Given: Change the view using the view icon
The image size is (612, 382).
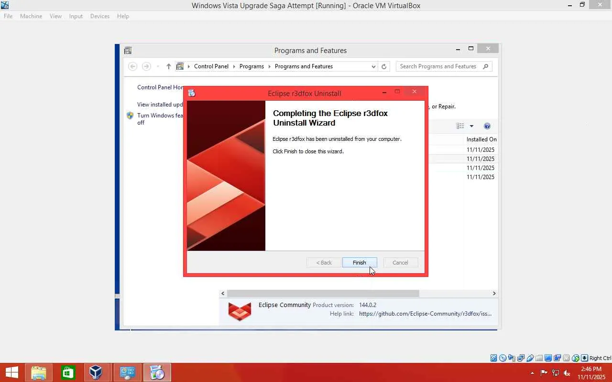Looking at the screenshot, I should click(460, 126).
